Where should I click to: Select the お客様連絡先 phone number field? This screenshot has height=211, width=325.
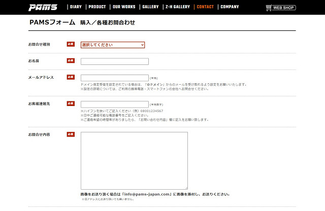tap(114, 104)
